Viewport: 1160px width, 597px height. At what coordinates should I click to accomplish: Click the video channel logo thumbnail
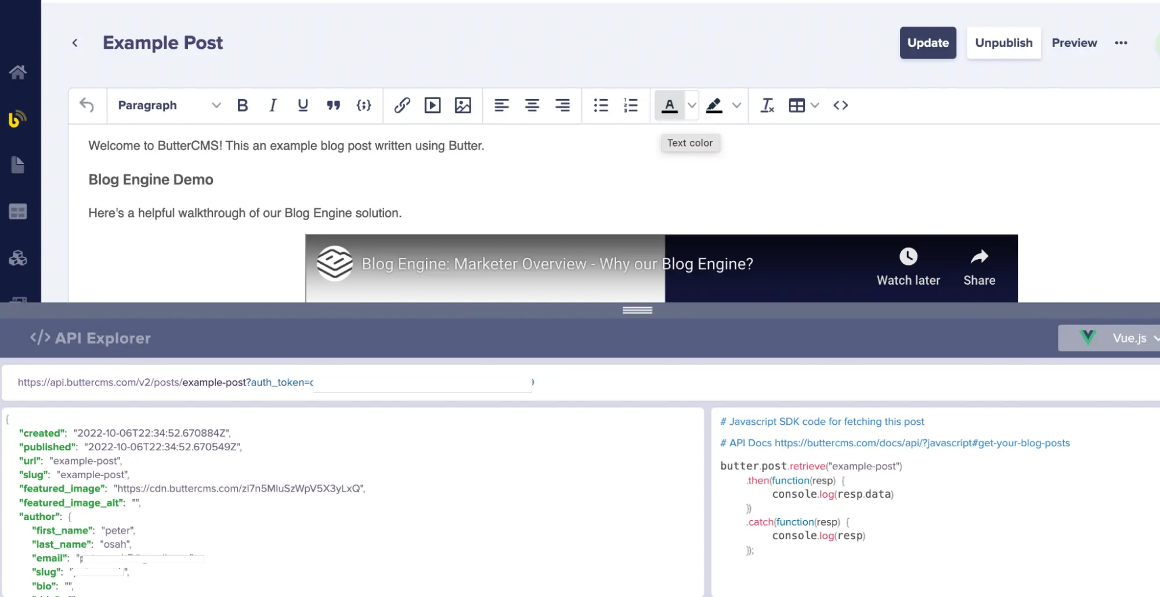coord(335,263)
